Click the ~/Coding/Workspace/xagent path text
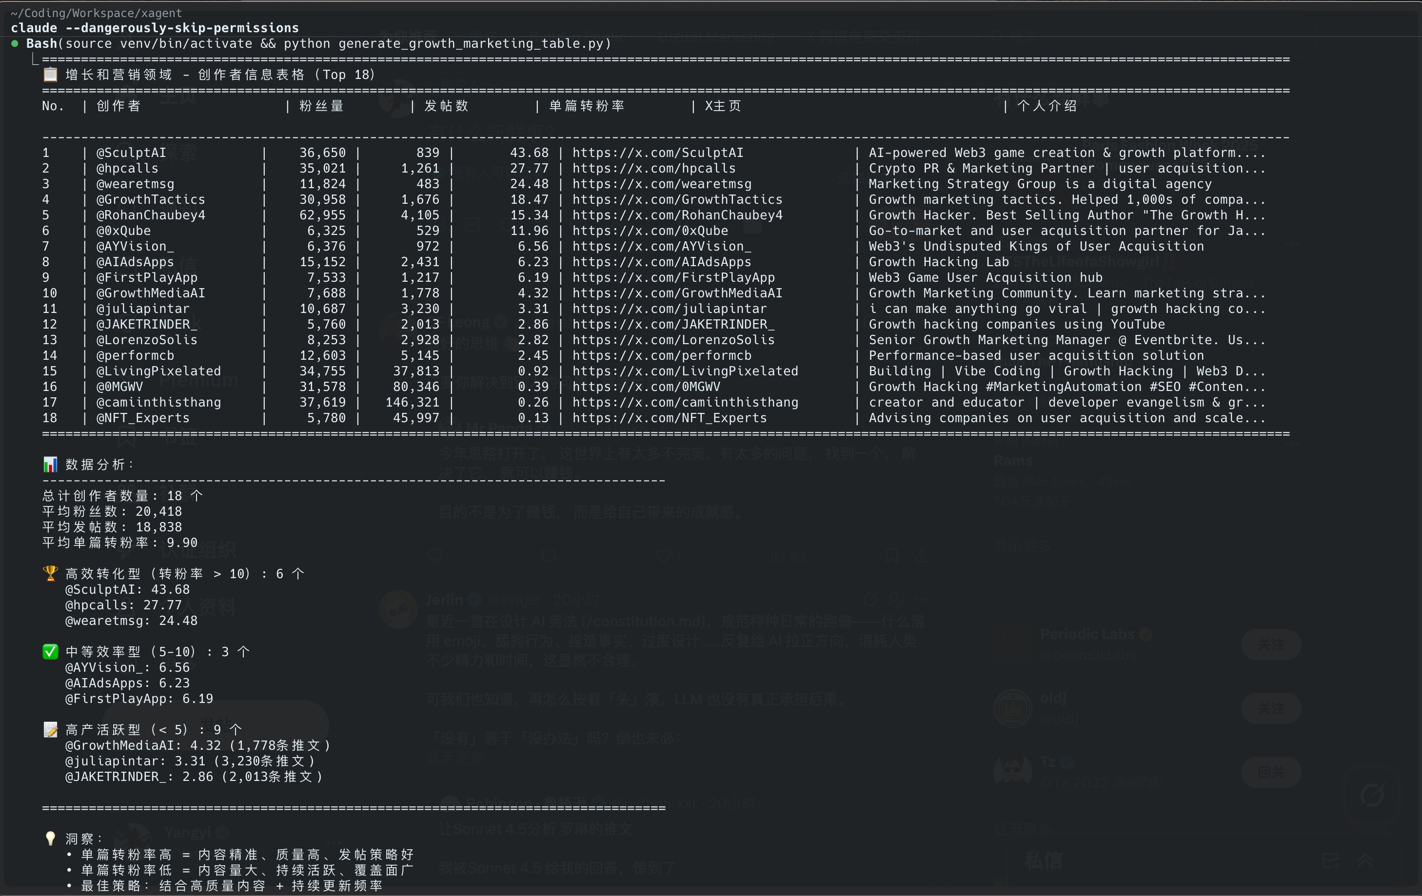1422x896 pixels. [x=96, y=12]
